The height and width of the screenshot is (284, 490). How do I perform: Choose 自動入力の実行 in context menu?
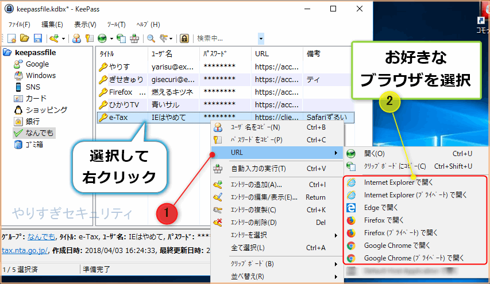coord(277,169)
